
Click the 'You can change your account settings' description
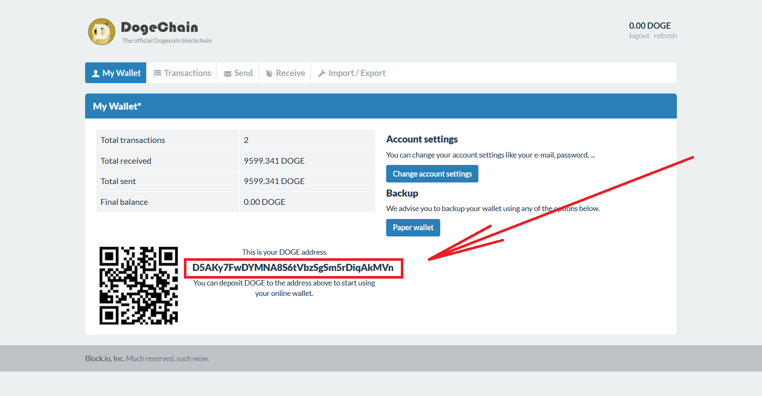pos(491,155)
